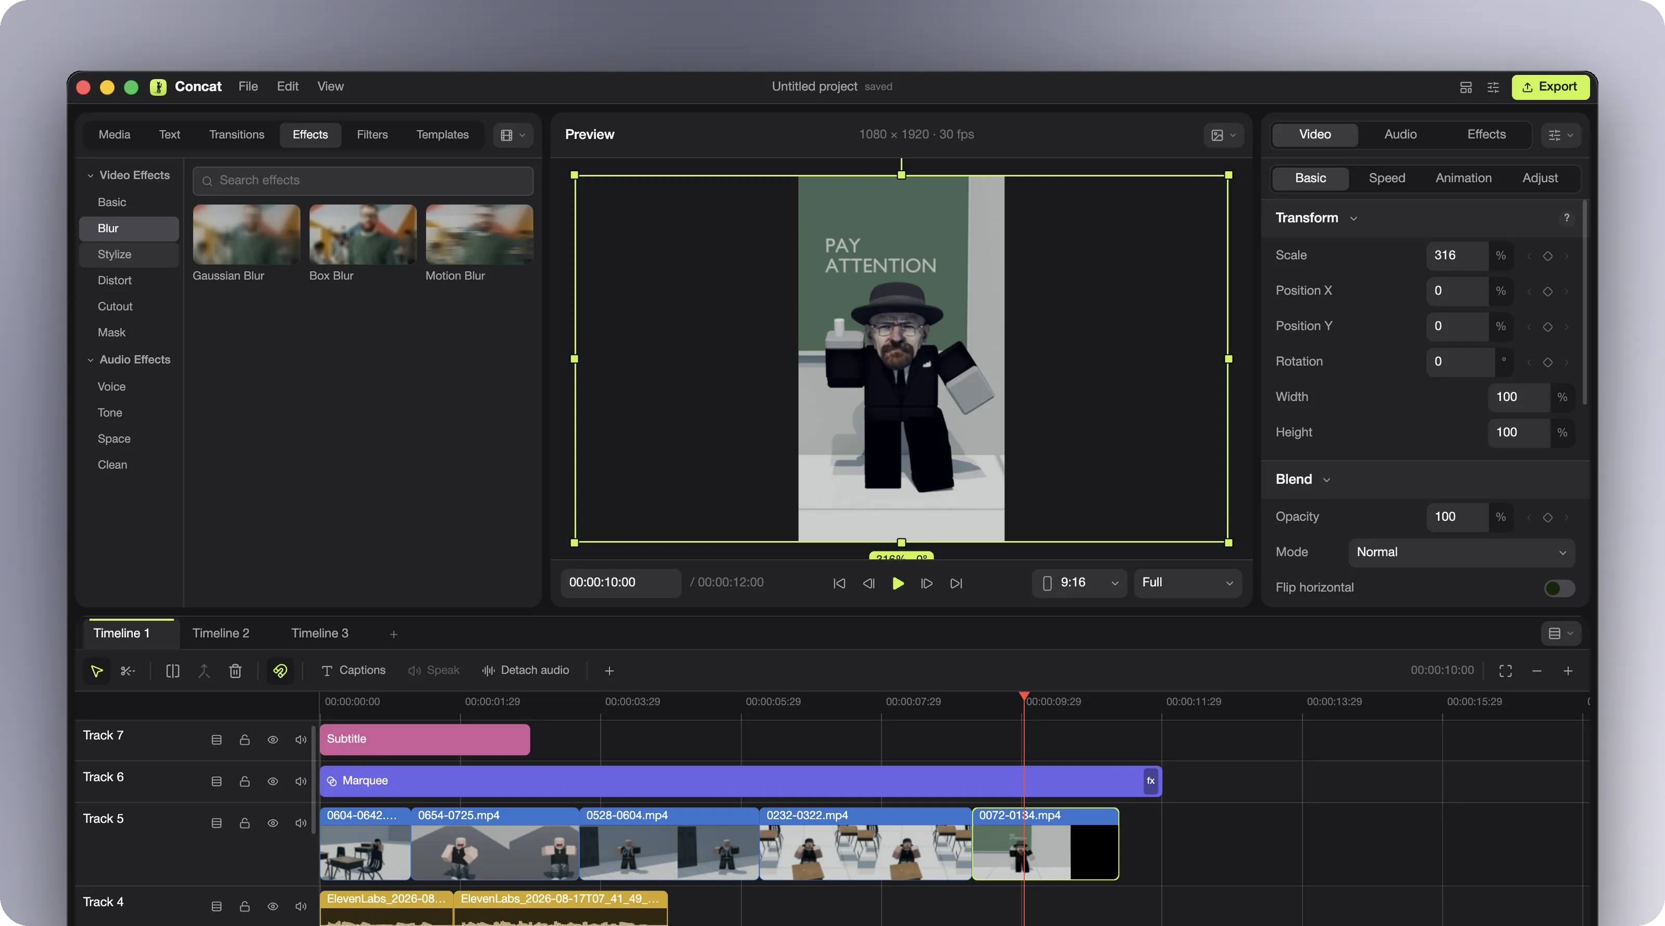Play the preview
The width and height of the screenshot is (1665, 926).
pos(898,583)
